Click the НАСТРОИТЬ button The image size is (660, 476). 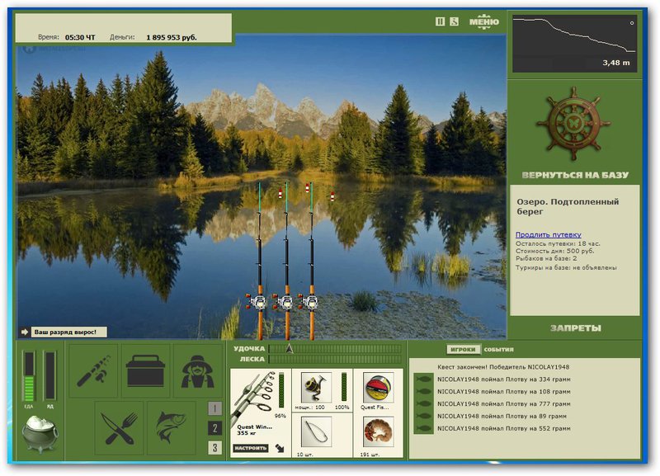[251, 448]
